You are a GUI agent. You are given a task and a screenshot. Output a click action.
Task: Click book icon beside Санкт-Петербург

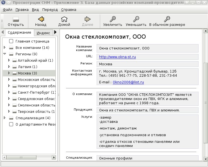[x=14, y=92]
